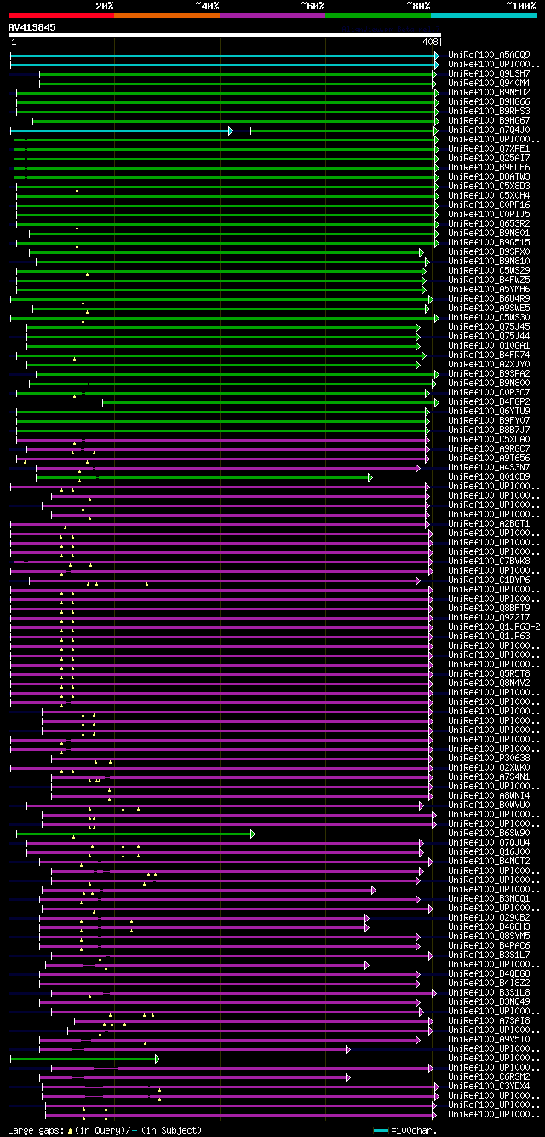545x1137 pixels.
Task: Click the UniRef100_B3S1L8 label
Action: tap(489, 992)
